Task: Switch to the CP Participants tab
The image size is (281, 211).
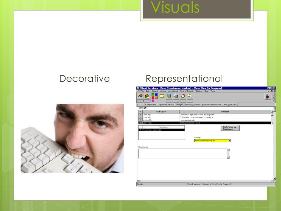Action: point(150,105)
